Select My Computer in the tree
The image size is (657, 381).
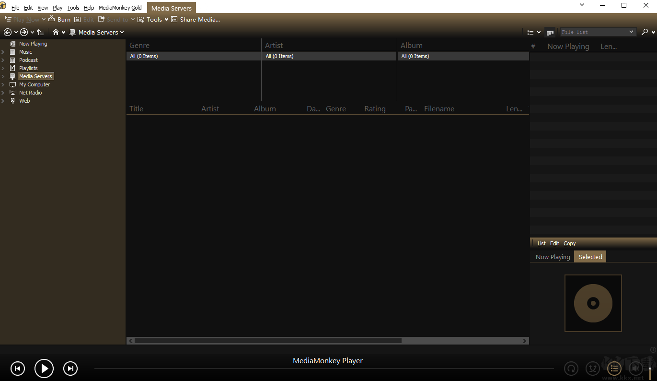(x=35, y=84)
